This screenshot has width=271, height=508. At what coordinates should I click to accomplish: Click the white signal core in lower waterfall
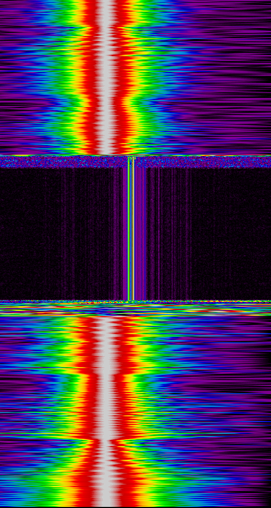pos(106,412)
